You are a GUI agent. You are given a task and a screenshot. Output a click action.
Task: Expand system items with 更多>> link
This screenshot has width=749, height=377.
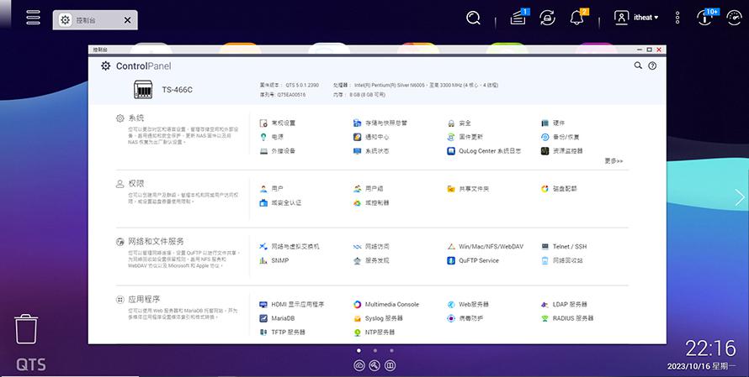(614, 161)
